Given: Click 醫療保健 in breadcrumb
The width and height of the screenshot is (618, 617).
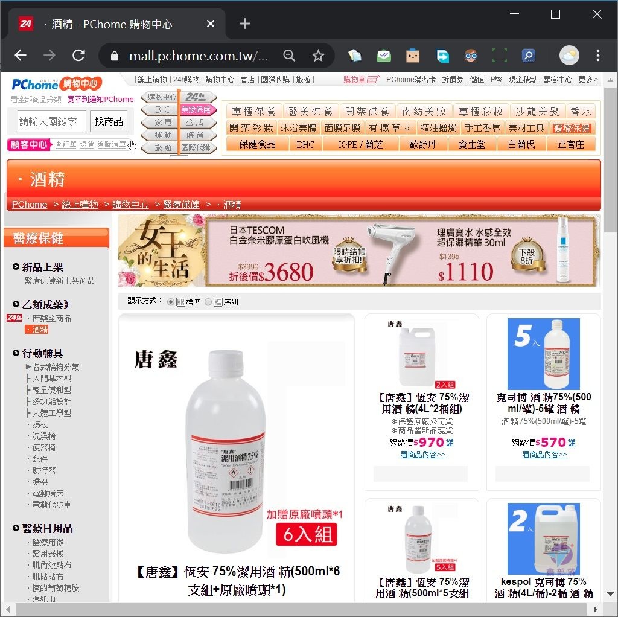Looking at the screenshot, I should tap(181, 205).
